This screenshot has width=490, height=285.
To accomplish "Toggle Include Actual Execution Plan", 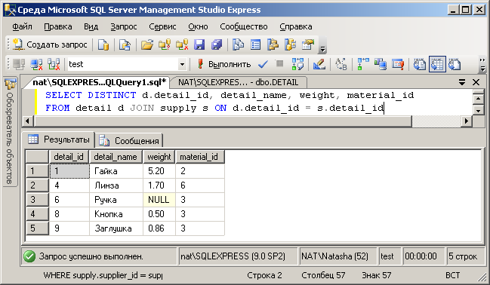I will tap(363, 64).
